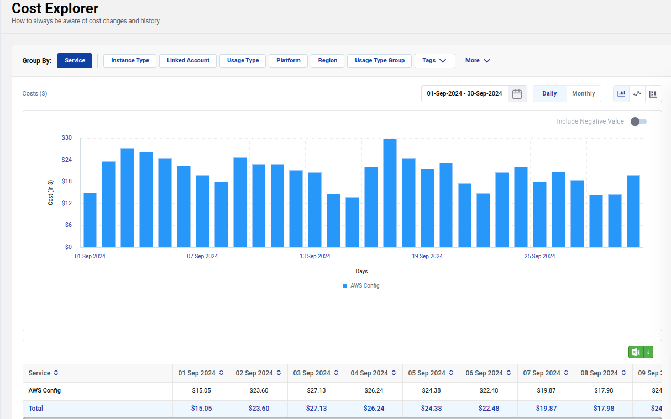
Task: Group by Linked Account
Action: [188, 61]
